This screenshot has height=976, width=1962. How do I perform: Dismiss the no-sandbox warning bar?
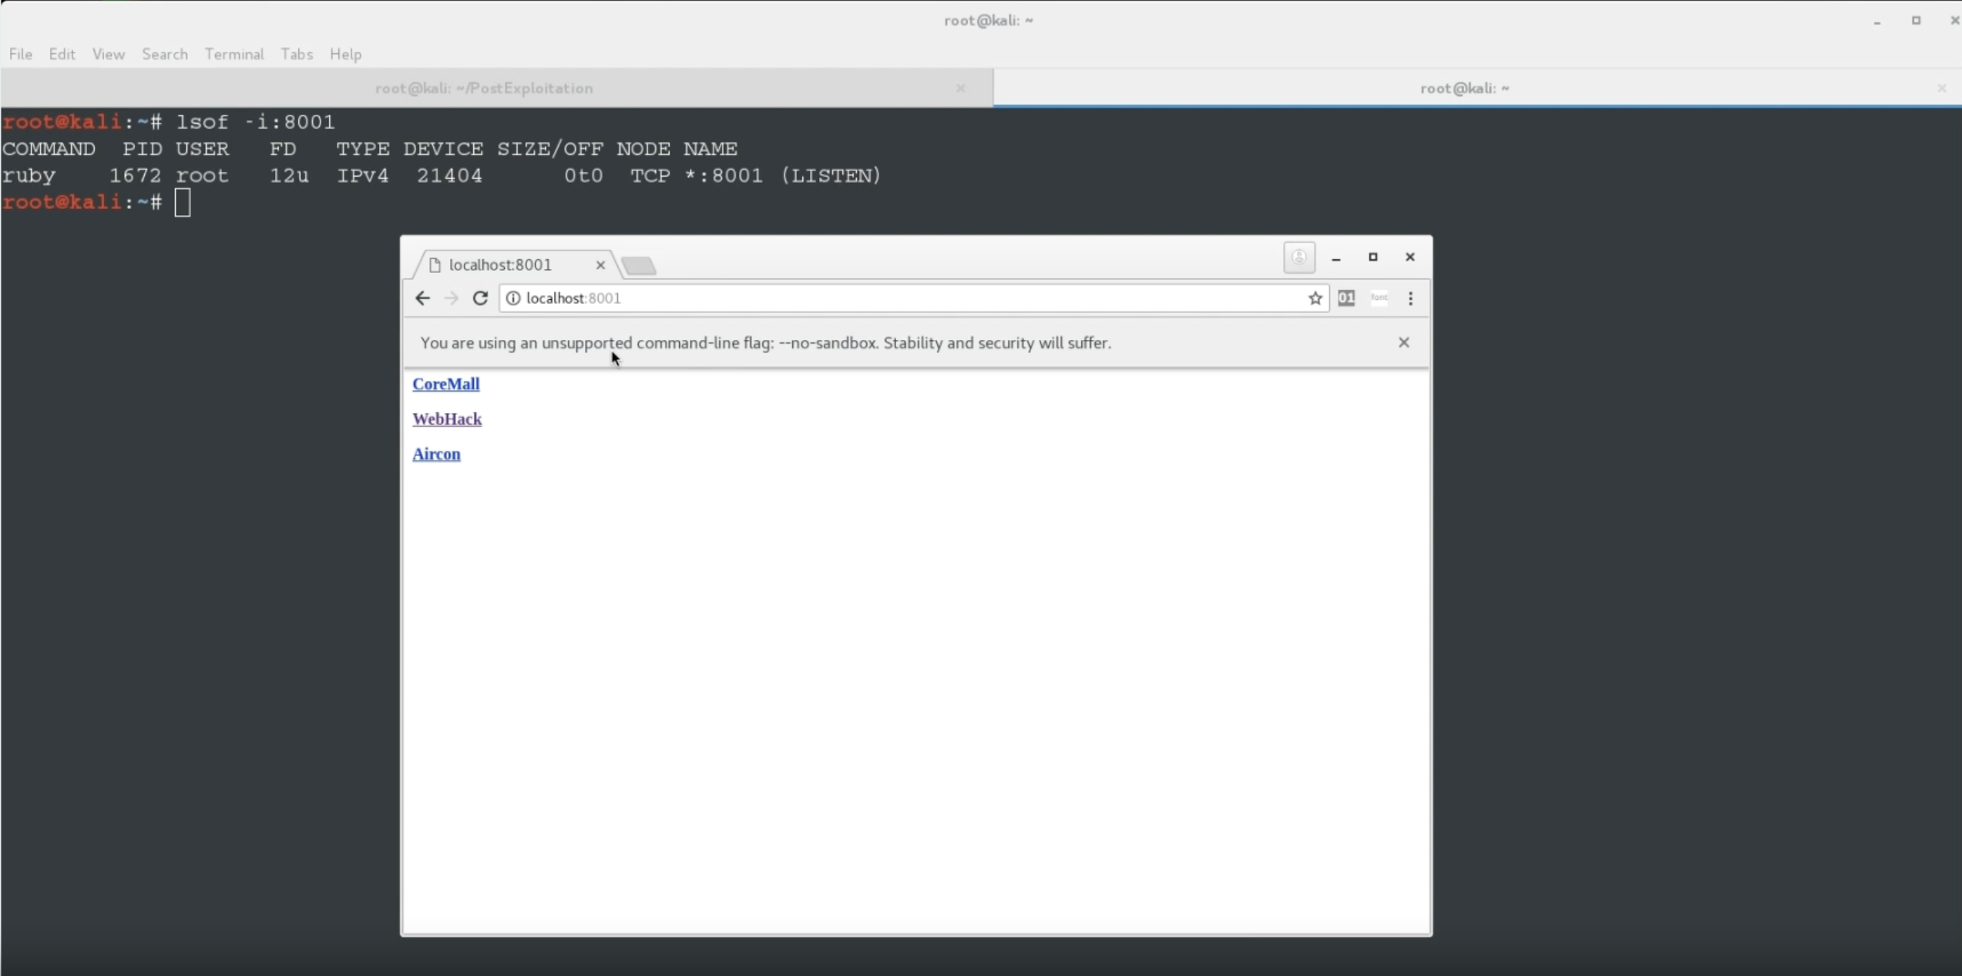tap(1403, 342)
